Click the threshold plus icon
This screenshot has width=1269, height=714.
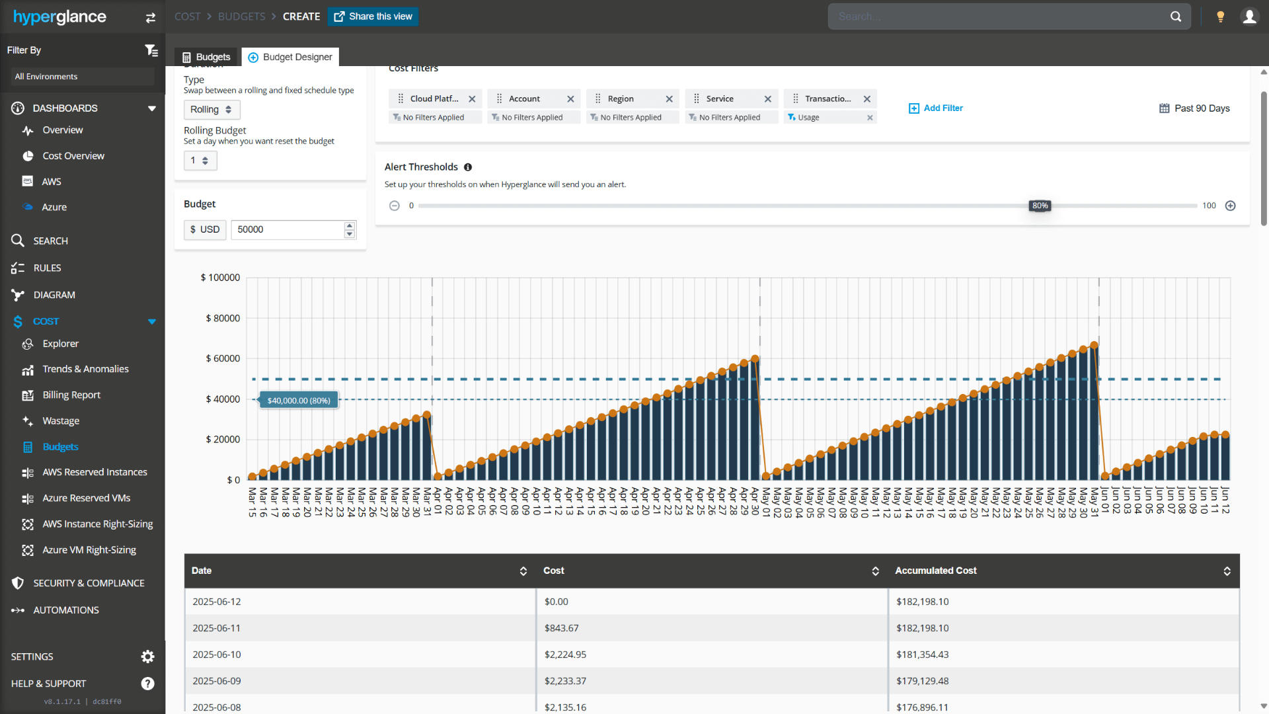click(x=1230, y=206)
